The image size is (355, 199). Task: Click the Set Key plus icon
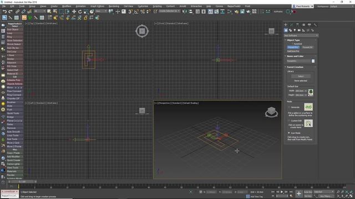[299, 193]
